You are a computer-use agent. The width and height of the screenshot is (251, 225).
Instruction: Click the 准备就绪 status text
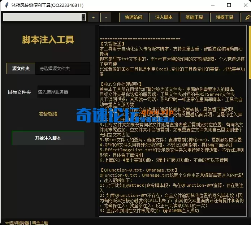pos(48,114)
